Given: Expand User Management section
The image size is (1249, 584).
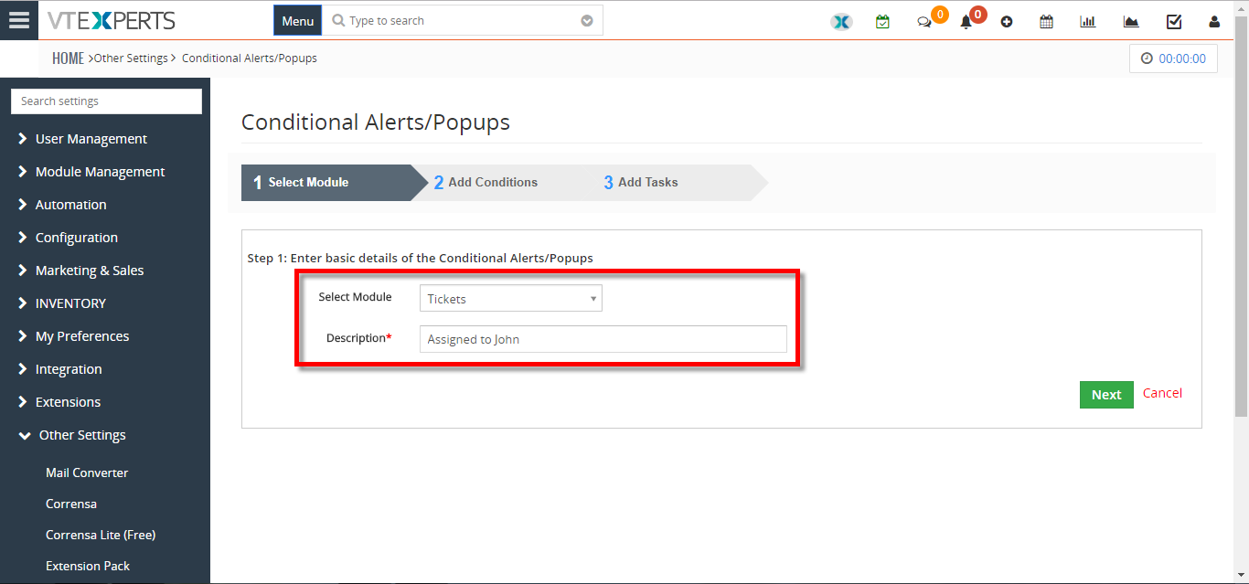Looking at the screenshot, I should 91,139.
